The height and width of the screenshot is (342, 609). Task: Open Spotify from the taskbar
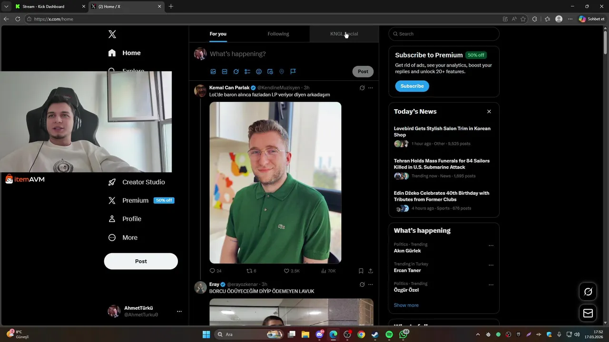pos(389,334)
